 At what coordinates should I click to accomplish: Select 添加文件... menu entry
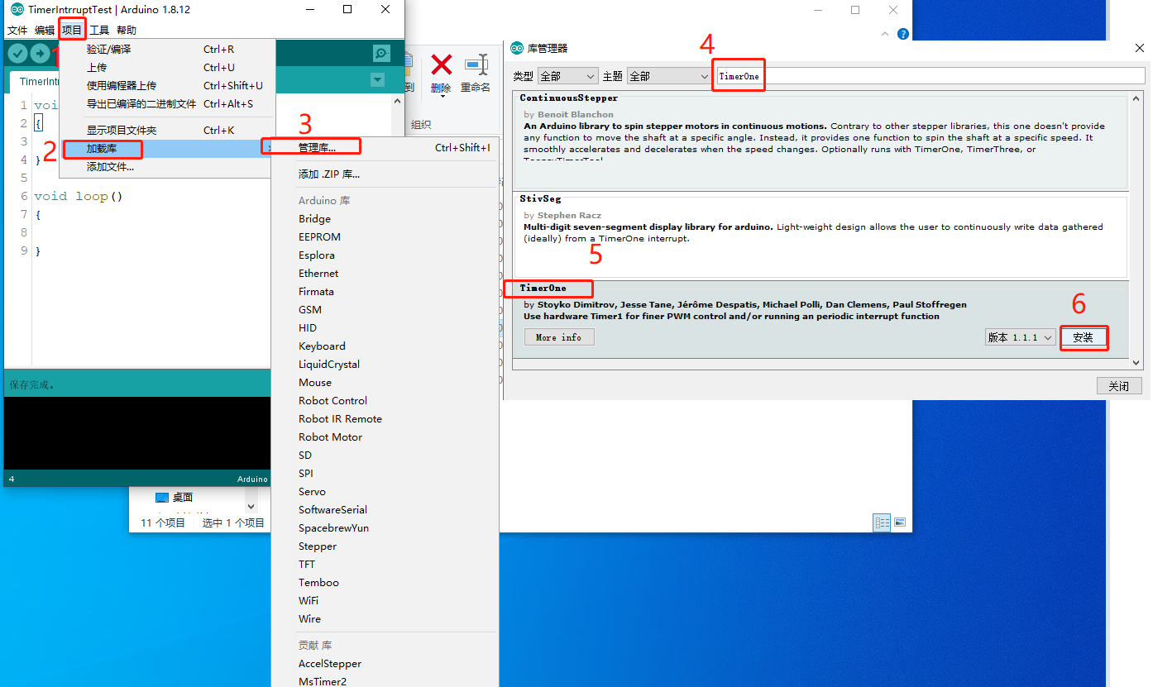tap(167, 167)
